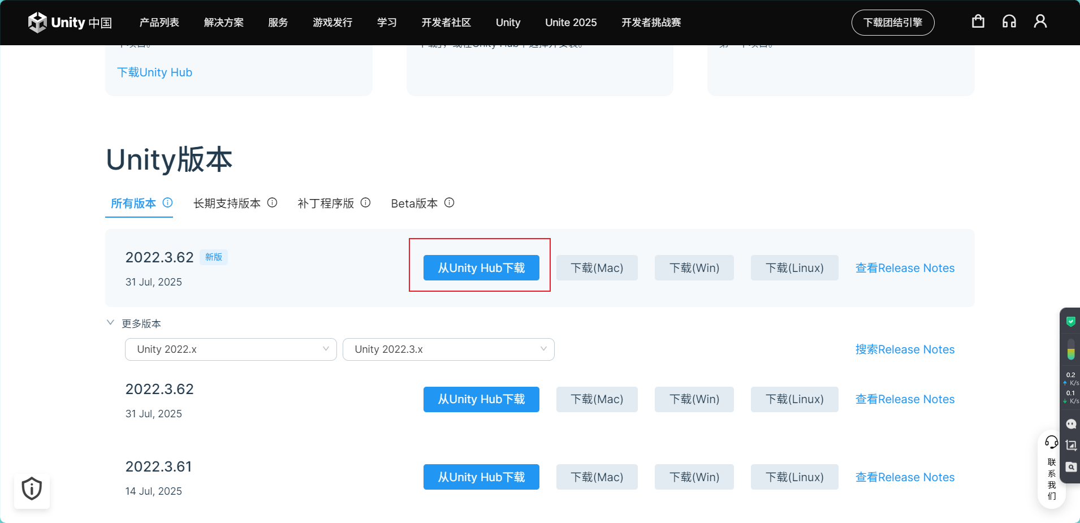Screen dimensions: 1080x523
Task: Click 下载(Win) for featured 2022.3.62 新版
Action: (x=694, y=267)
